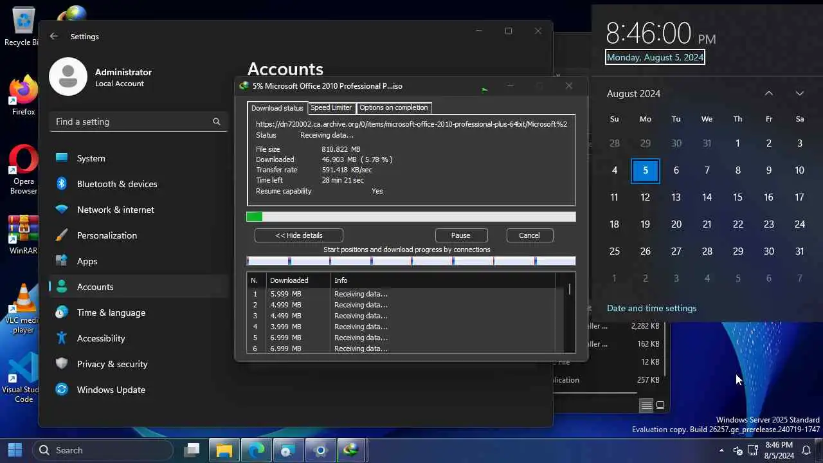The image size is (823, 463).
Task: Open Microsoft Edge from the taskbar
Action: [257, 450]
